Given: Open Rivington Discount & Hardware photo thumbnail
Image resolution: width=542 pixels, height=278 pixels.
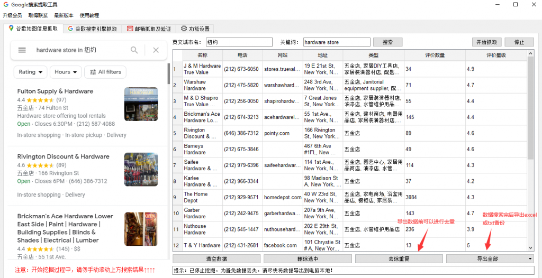Looking at the screenshot, I should 141,170.
